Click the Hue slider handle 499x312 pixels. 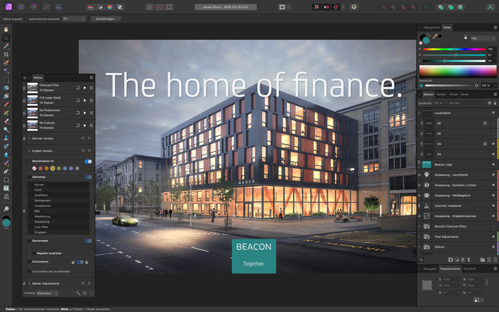[x=454, y=49]
